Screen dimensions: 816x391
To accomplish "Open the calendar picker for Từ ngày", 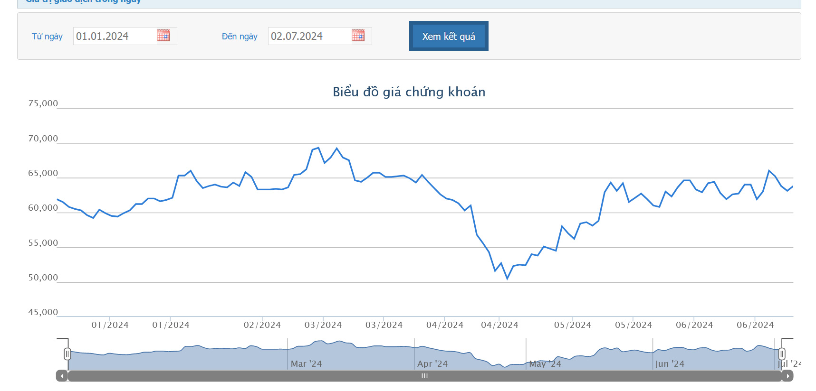I will [163, 36].
